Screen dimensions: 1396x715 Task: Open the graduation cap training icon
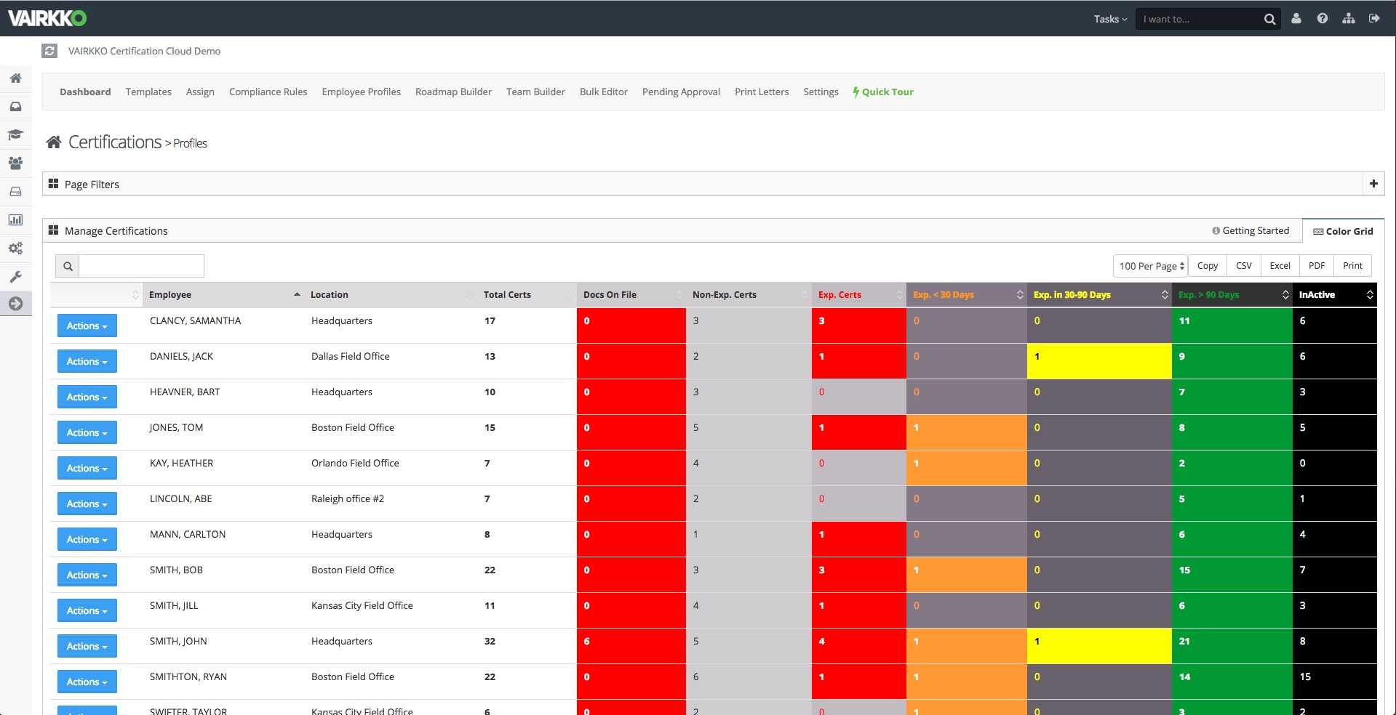click(x=15, y=135)
